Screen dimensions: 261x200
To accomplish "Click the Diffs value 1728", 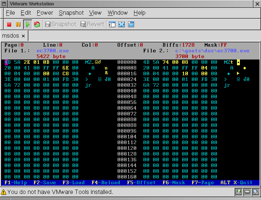I will (x=188, y=45).
